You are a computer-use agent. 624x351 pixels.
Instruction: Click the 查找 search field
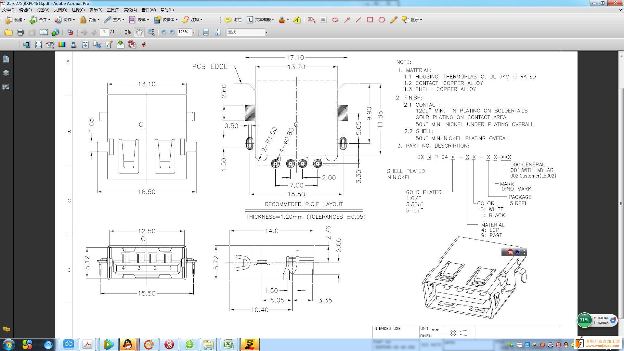246,32
